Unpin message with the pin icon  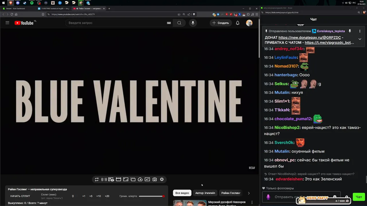pyautogui.click(x=350, y=31)
